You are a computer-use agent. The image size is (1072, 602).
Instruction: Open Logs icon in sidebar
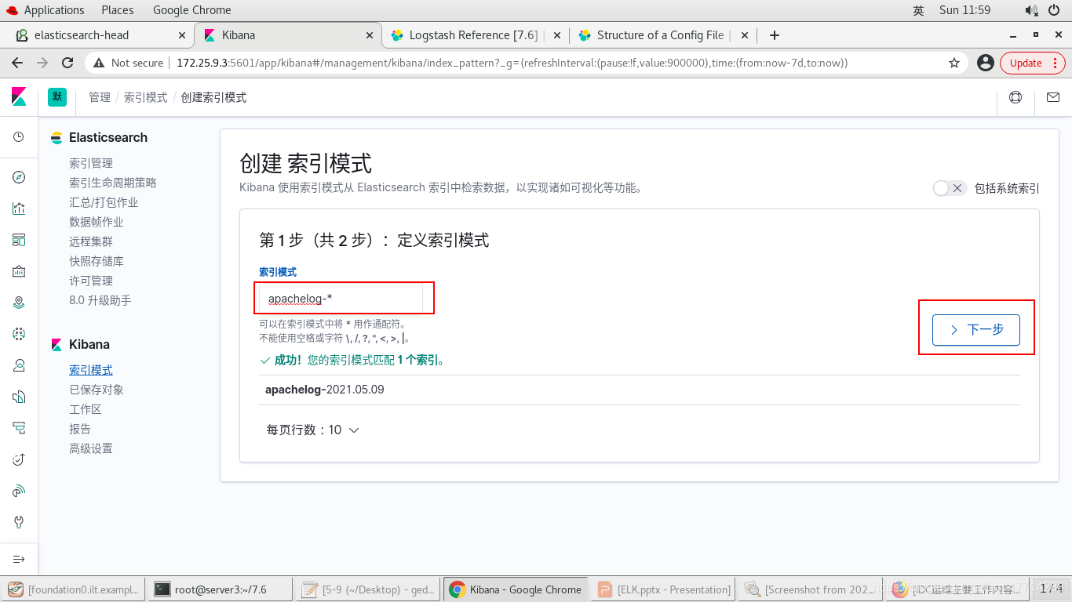pyautogui.click(x=19, y=397)
